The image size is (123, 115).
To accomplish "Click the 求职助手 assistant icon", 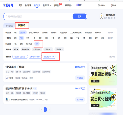I will coord(99,5).
